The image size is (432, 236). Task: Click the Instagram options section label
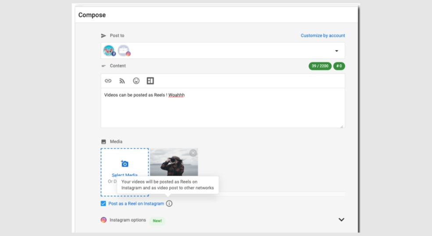coord(128,220)
